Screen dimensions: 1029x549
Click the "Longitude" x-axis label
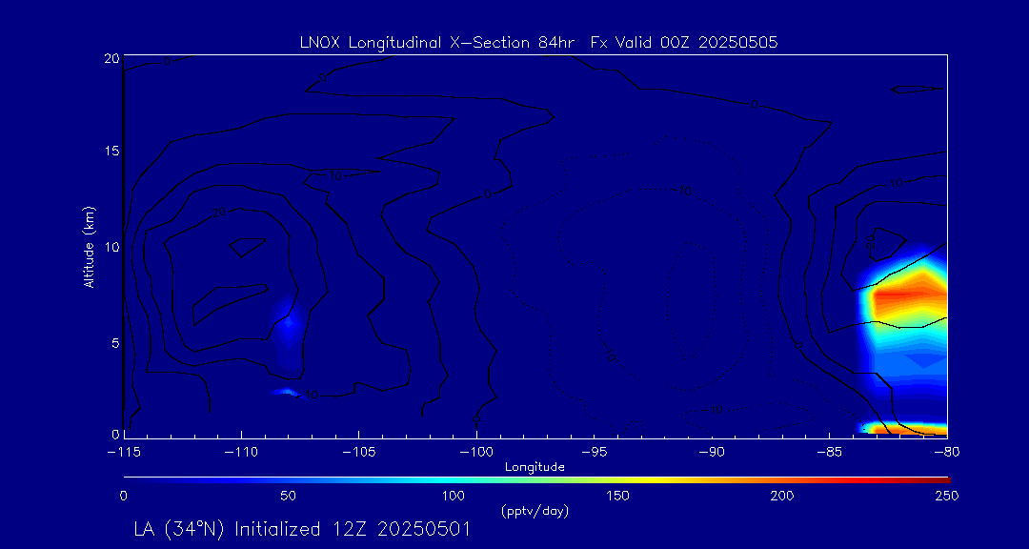point(535,467)
